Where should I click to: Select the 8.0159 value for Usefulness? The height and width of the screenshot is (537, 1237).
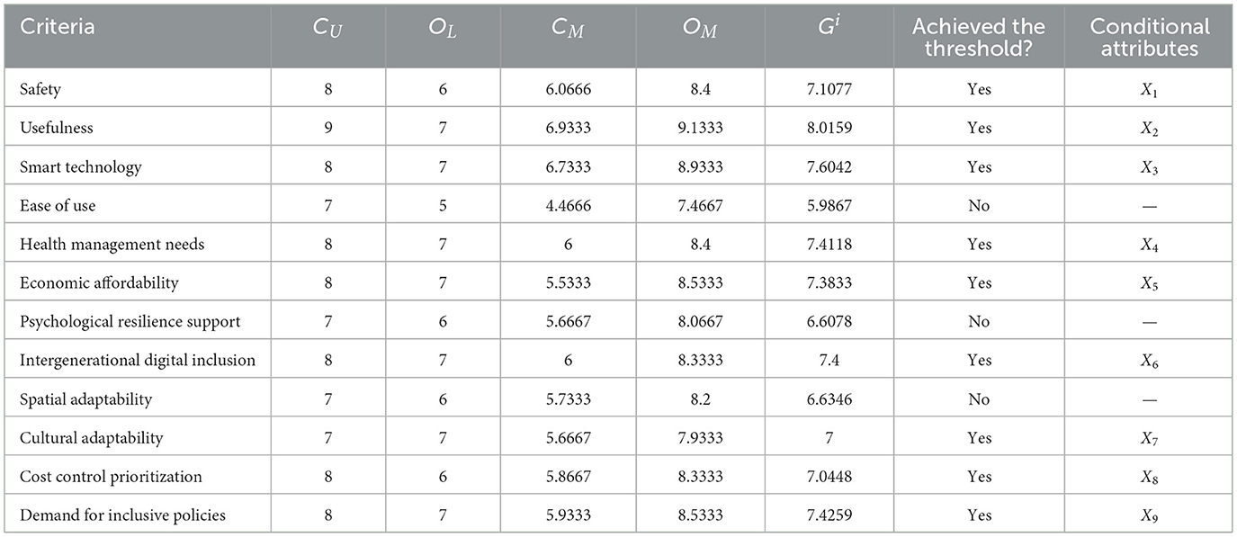pos(829,128)
